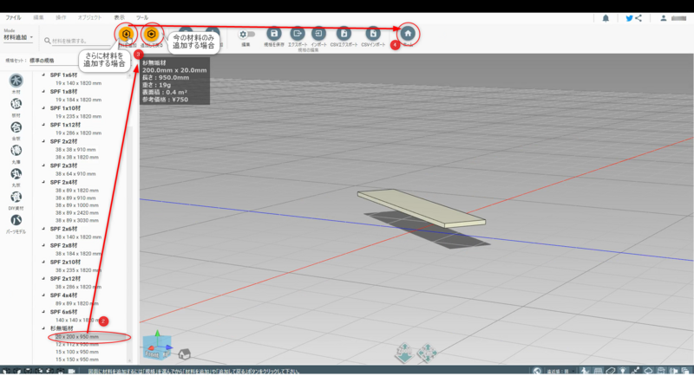The width and height of the screenshot is (694, 376).
Task: Click the CSVエクスポート icon
Action: 344,34
